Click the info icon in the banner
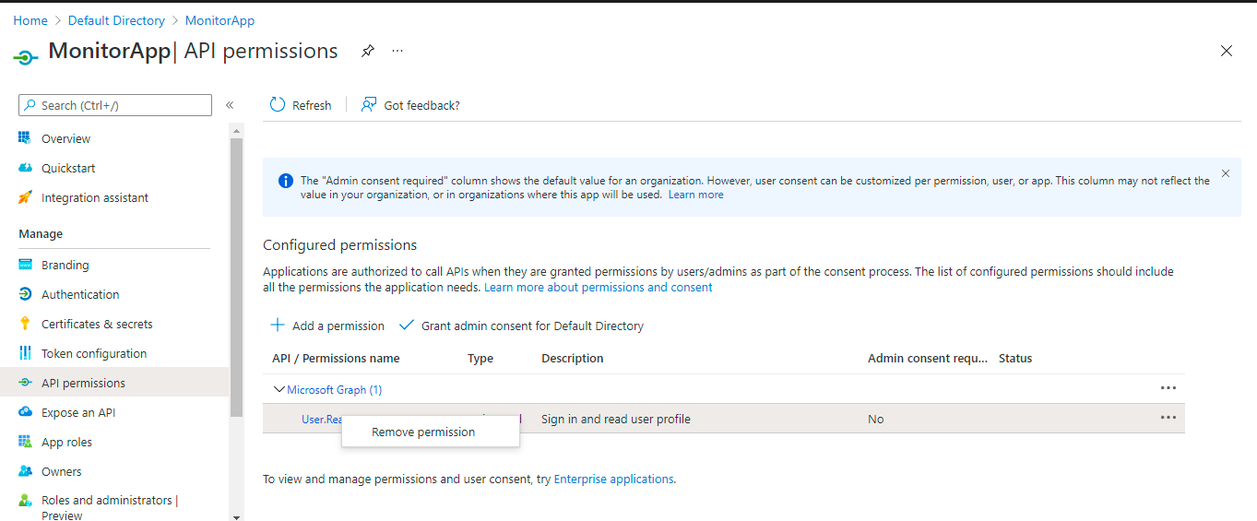Screen dimensions: 1257x521 (x=286, y=181)
